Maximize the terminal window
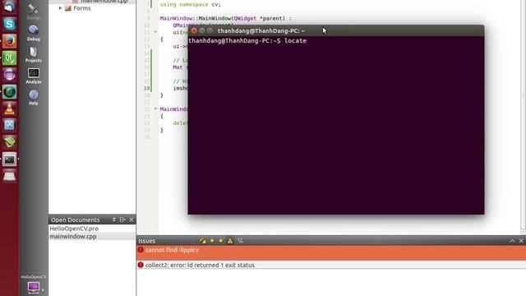The height and width of the screenshot is (296, 526). pos(210,30)
